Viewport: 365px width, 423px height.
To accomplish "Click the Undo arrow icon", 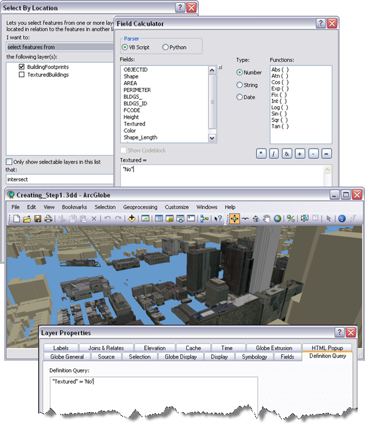I will point(108,218).
